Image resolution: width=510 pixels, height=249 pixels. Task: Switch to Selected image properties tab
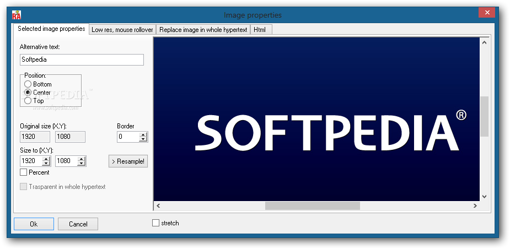click(x=51, y=29)
